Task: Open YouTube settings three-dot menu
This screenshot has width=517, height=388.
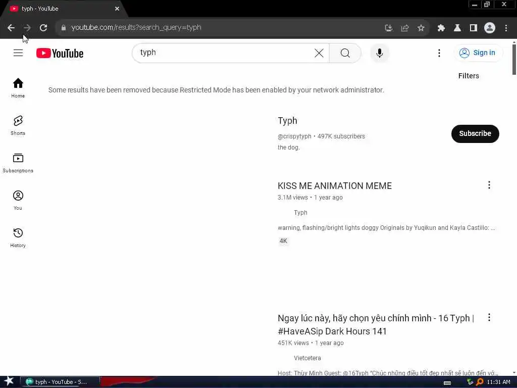Action: 439,53
